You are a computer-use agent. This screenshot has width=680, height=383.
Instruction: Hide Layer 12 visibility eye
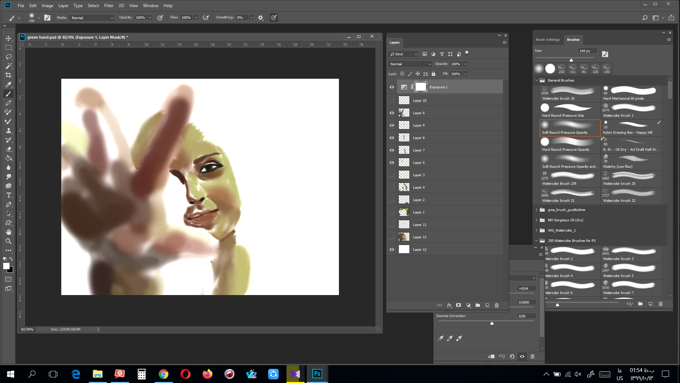pos(392,250)
